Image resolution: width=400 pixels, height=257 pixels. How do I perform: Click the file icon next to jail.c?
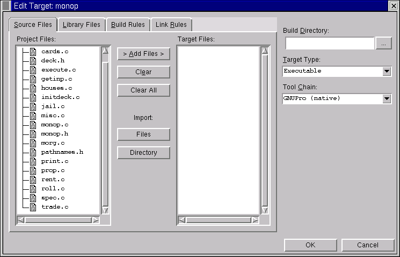pyautogui.click(x=33, y=106)
